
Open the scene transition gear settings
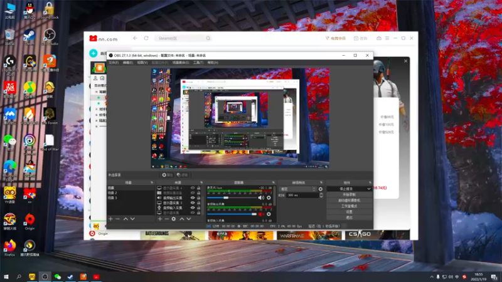[321, 189]
